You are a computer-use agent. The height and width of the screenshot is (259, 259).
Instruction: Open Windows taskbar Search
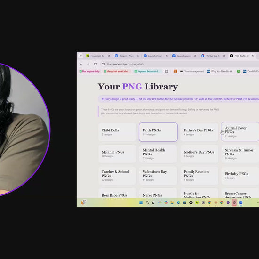[147, 202]
